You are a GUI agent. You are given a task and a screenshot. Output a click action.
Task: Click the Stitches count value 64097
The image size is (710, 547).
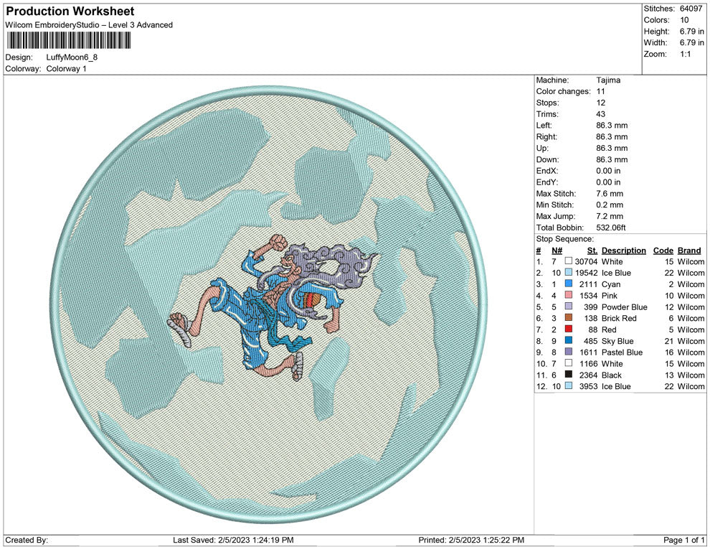click(691, 9)
